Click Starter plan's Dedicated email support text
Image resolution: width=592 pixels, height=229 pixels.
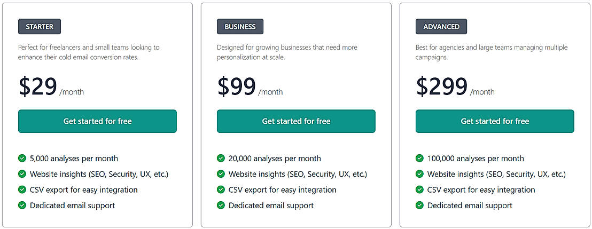coord(72,206)
